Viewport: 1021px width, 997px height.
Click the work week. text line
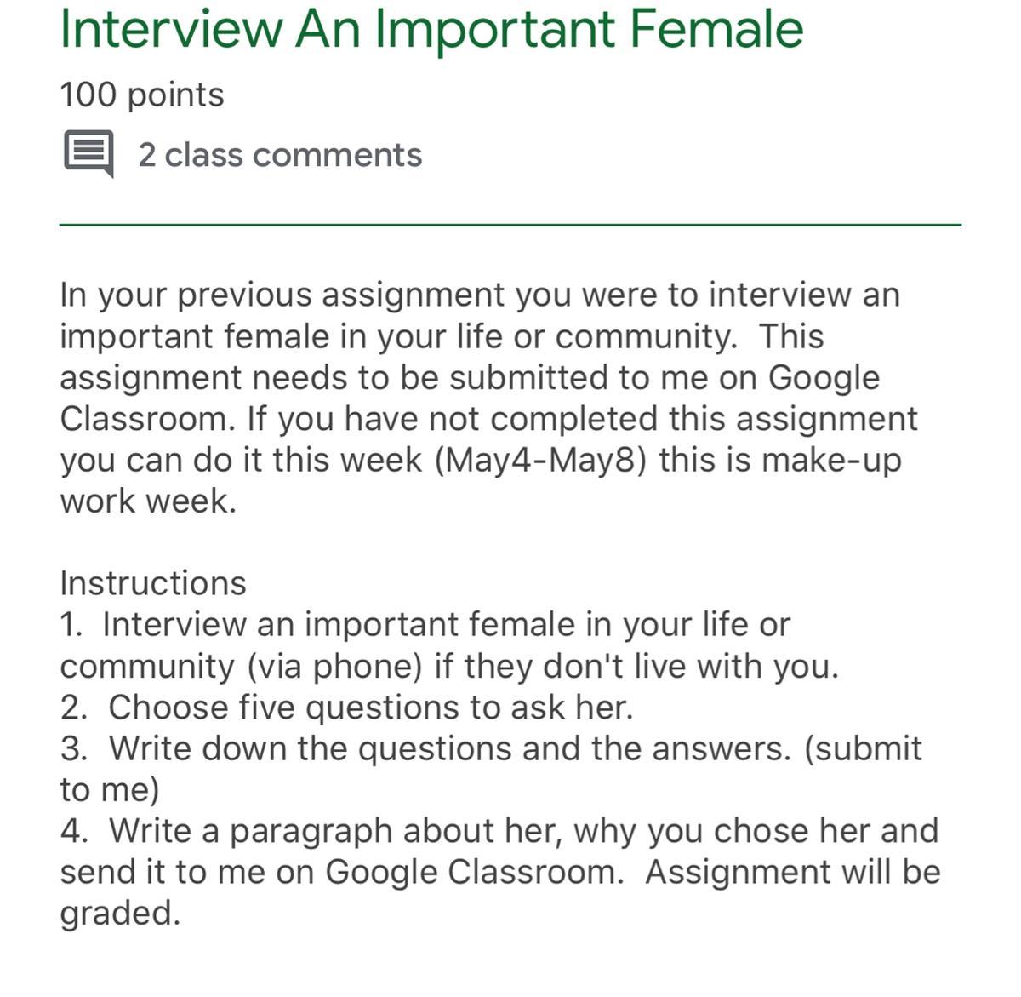click(148, 501)
